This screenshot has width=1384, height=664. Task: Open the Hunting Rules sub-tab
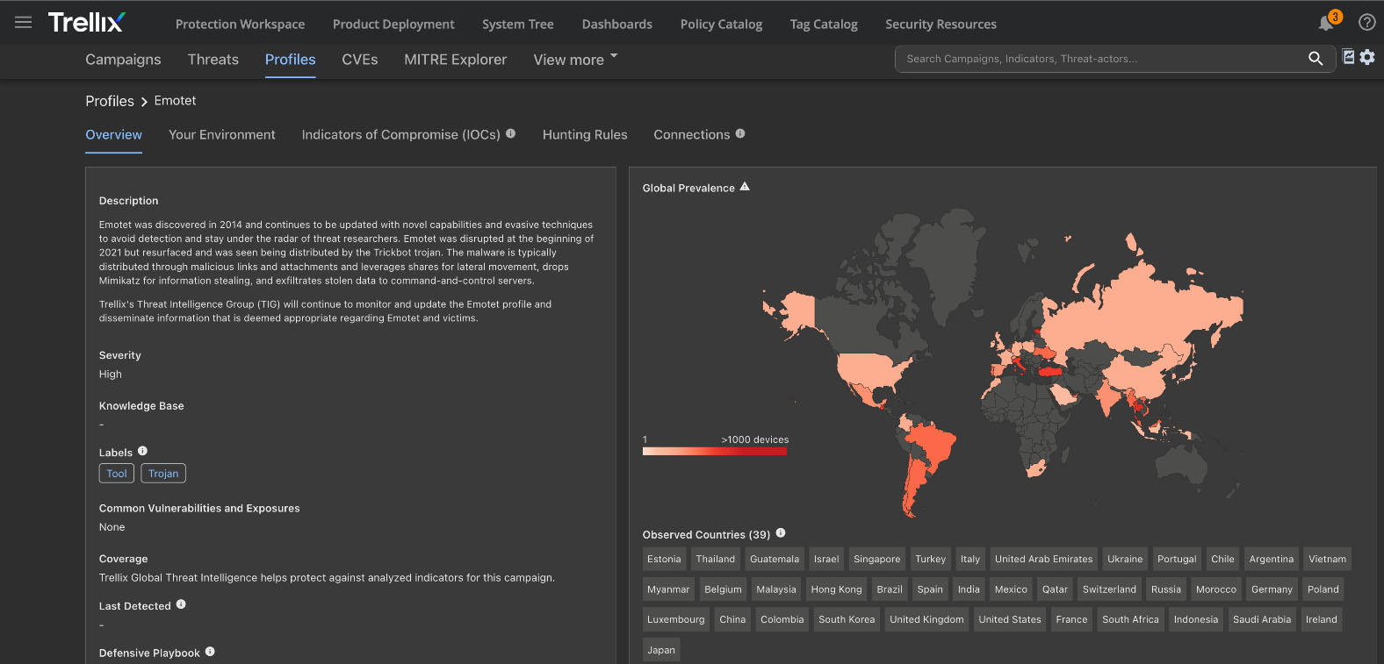[585, 135]
